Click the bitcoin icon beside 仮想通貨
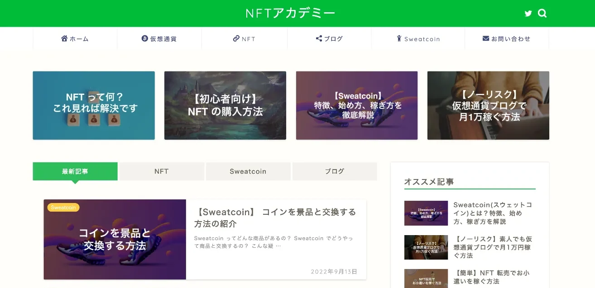 tap(145, 38)
